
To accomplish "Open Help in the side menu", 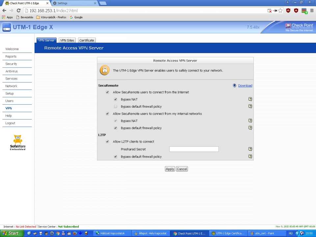I will click(x=9, y=116).
